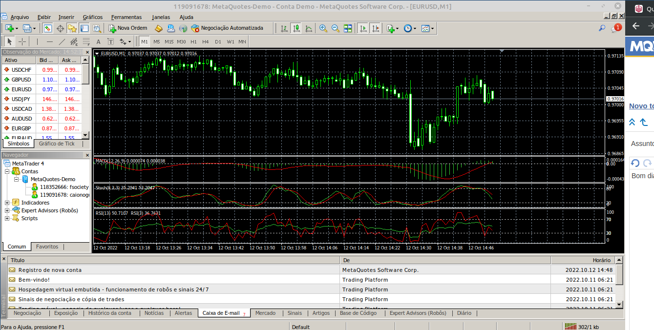The height and width of the screenshot is (330, 654).
Task: Select the EURUSD symbol row
Action: tap(42, 89)
